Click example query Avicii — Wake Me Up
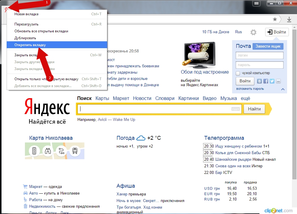 [117, 119]
